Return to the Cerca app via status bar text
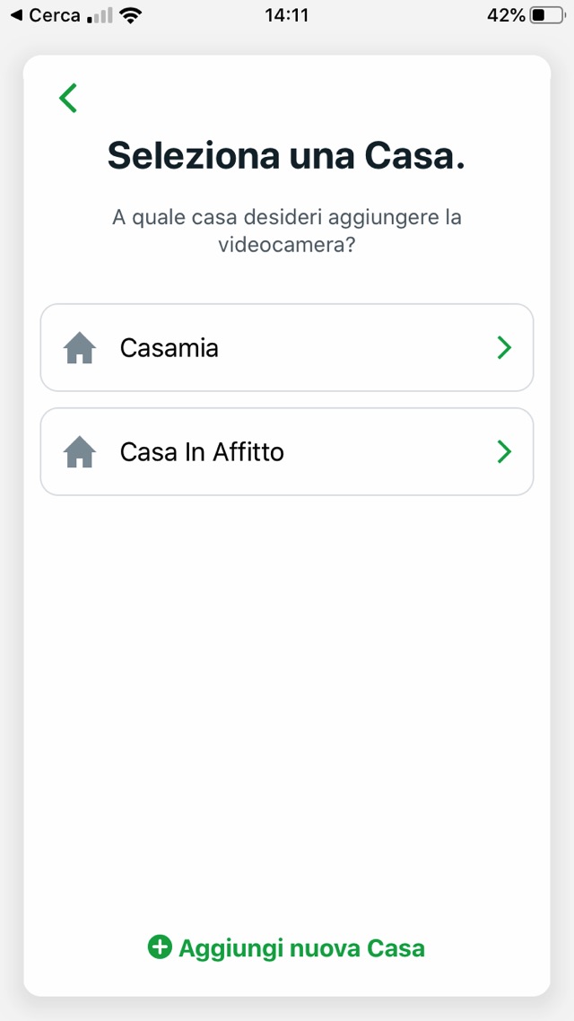574x1021 pixels. [x=55, y=15]
